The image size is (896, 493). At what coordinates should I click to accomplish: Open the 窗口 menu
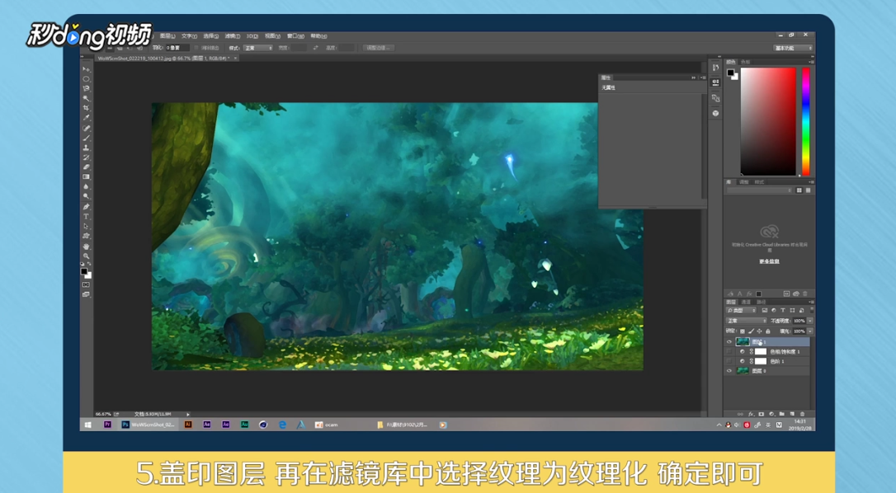coord(295,36)
